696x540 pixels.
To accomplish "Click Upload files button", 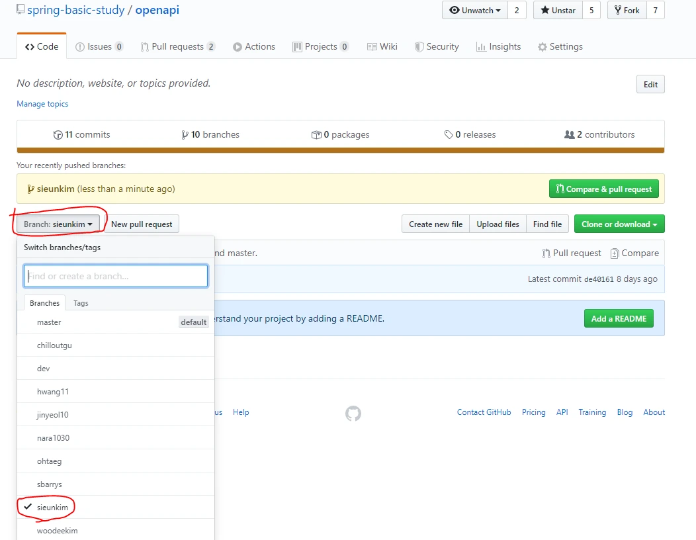I will click(x=498, y=224).
